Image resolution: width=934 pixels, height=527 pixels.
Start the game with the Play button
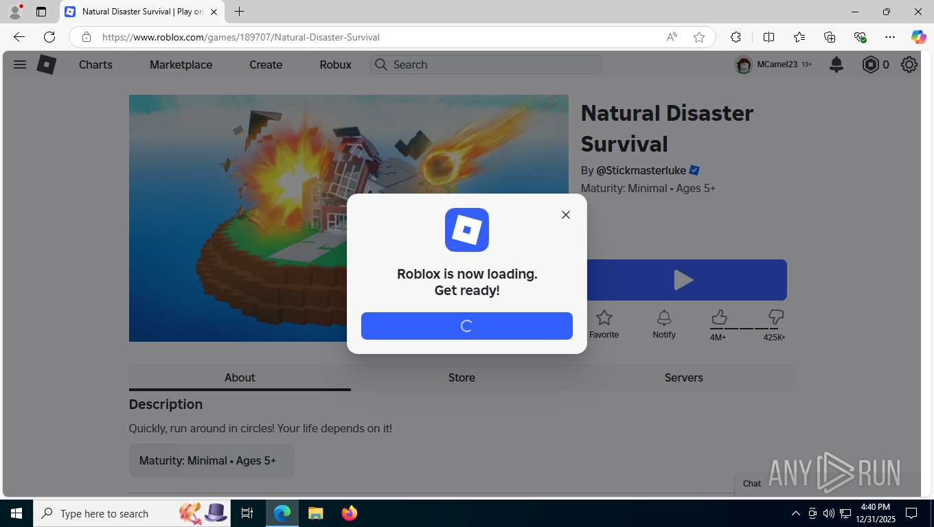[x=684, y=280]
